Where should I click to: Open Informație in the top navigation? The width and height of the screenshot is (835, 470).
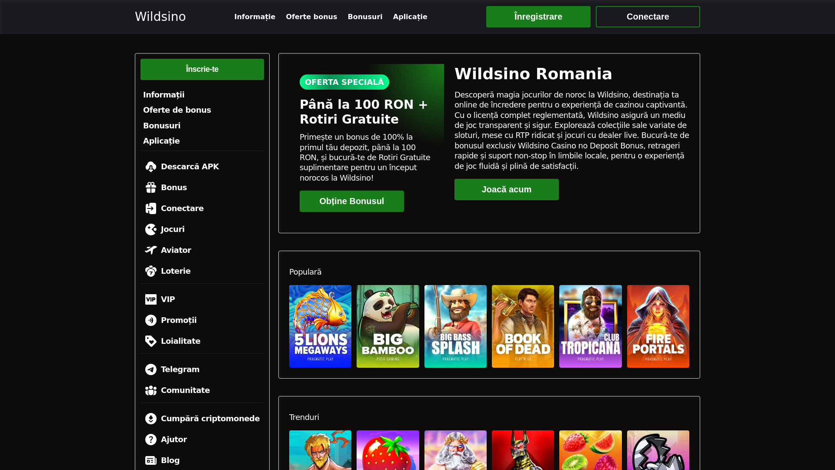(255, 17)
